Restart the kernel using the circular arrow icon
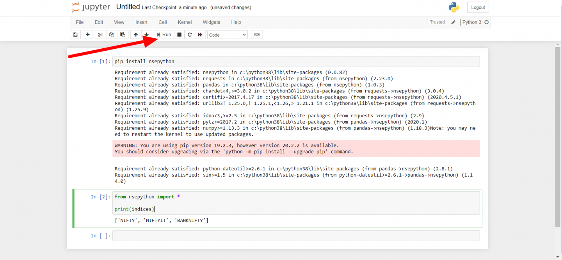The image size is (562, 260). [x=190, y=34]
